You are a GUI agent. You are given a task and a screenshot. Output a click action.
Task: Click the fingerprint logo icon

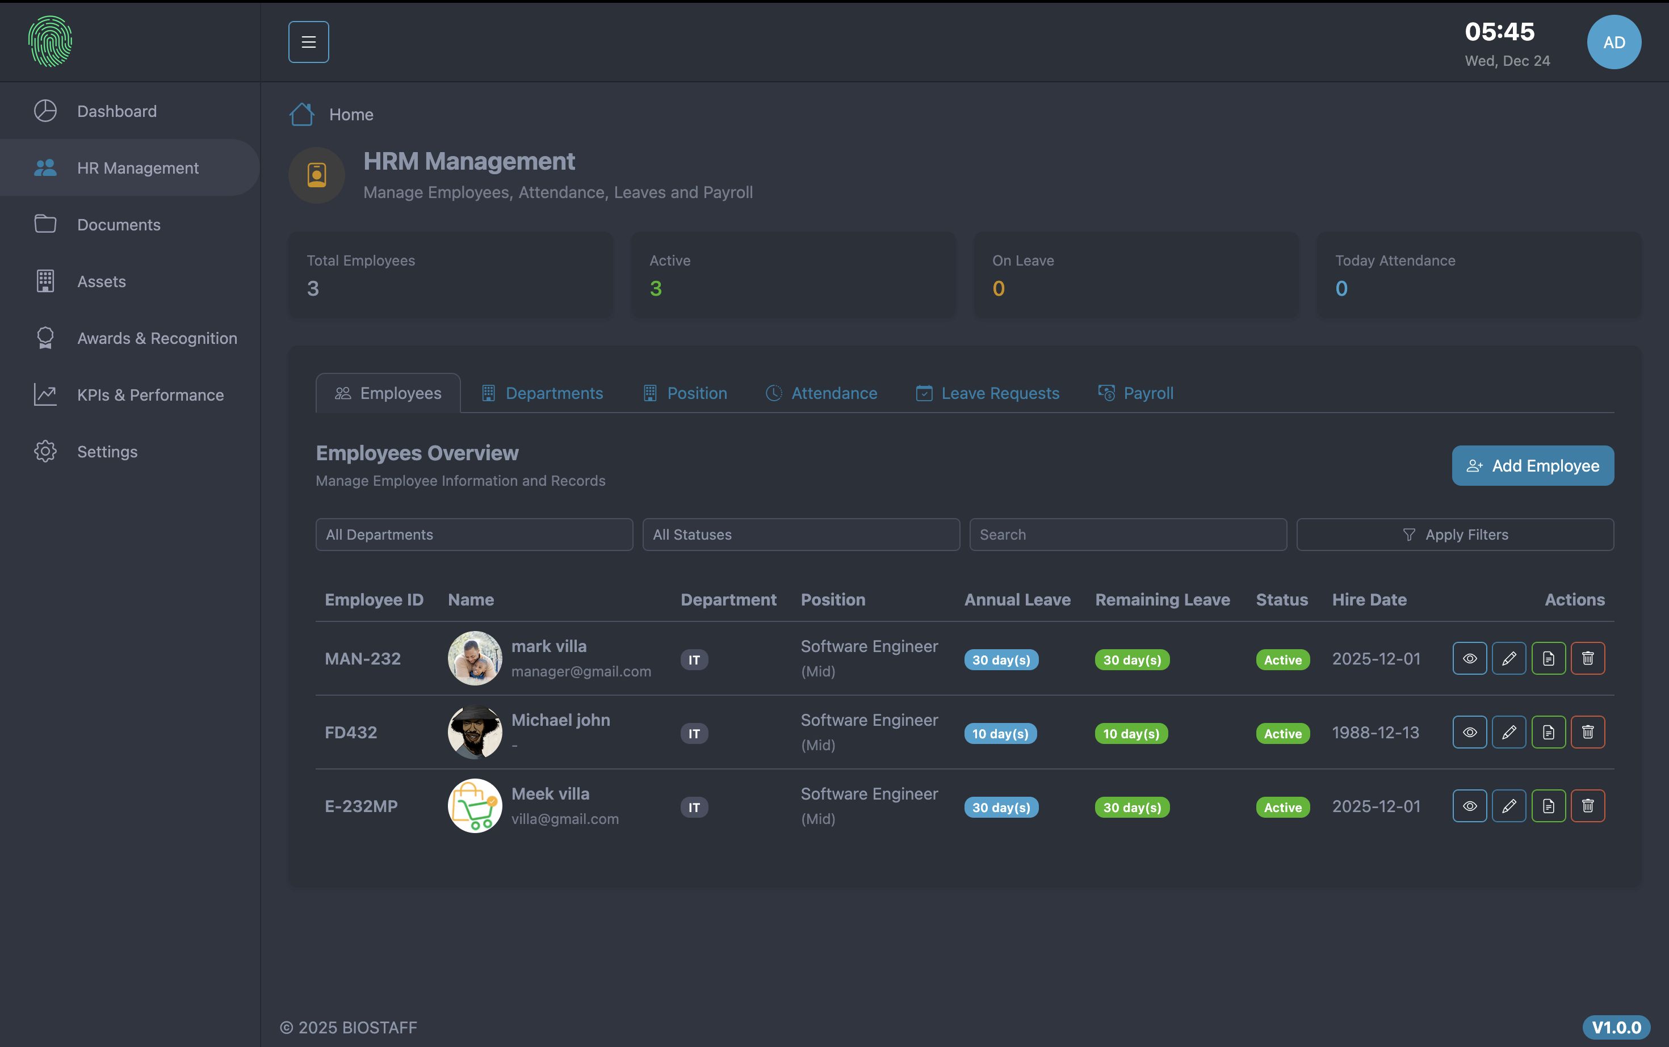(x=51, y=41)
